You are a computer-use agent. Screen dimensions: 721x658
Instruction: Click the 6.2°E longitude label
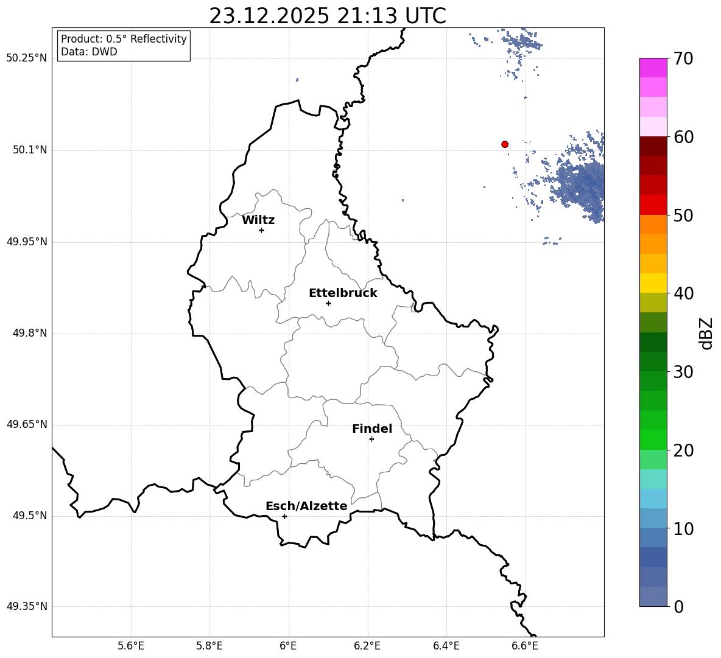click(x=367, y=646)
